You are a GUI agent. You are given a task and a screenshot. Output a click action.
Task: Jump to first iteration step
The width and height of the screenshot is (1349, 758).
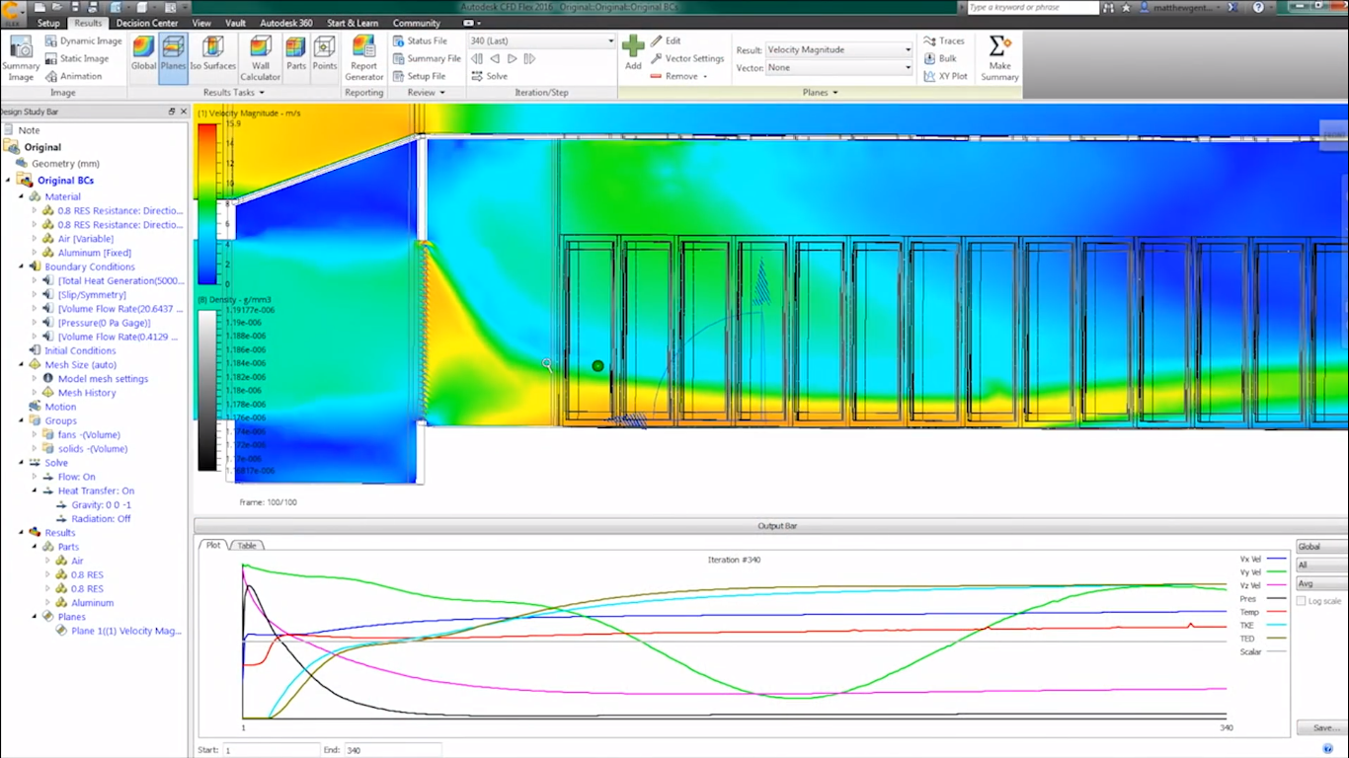coord(477,59)
